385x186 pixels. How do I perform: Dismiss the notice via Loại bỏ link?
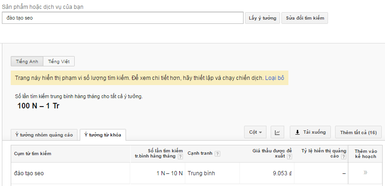click(x=274, y=78)
